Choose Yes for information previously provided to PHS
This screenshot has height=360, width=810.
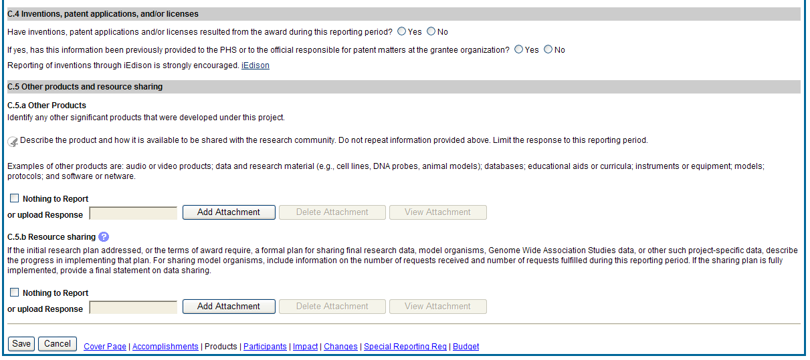point(519,49)
